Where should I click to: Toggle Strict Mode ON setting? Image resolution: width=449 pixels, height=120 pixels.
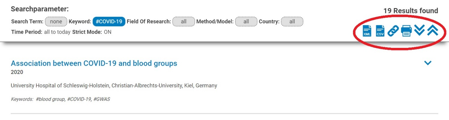click(107, 32)
